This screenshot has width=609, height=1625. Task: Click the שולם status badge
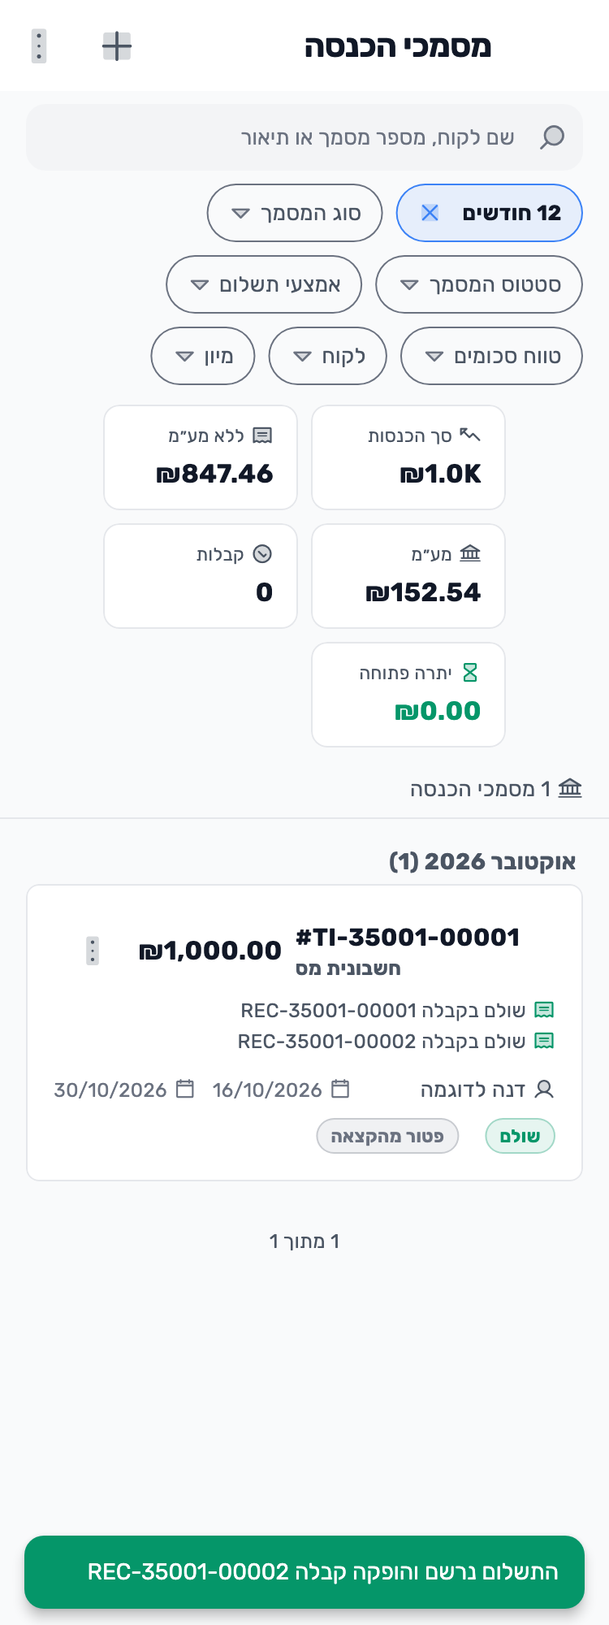tap(520, 1136)
